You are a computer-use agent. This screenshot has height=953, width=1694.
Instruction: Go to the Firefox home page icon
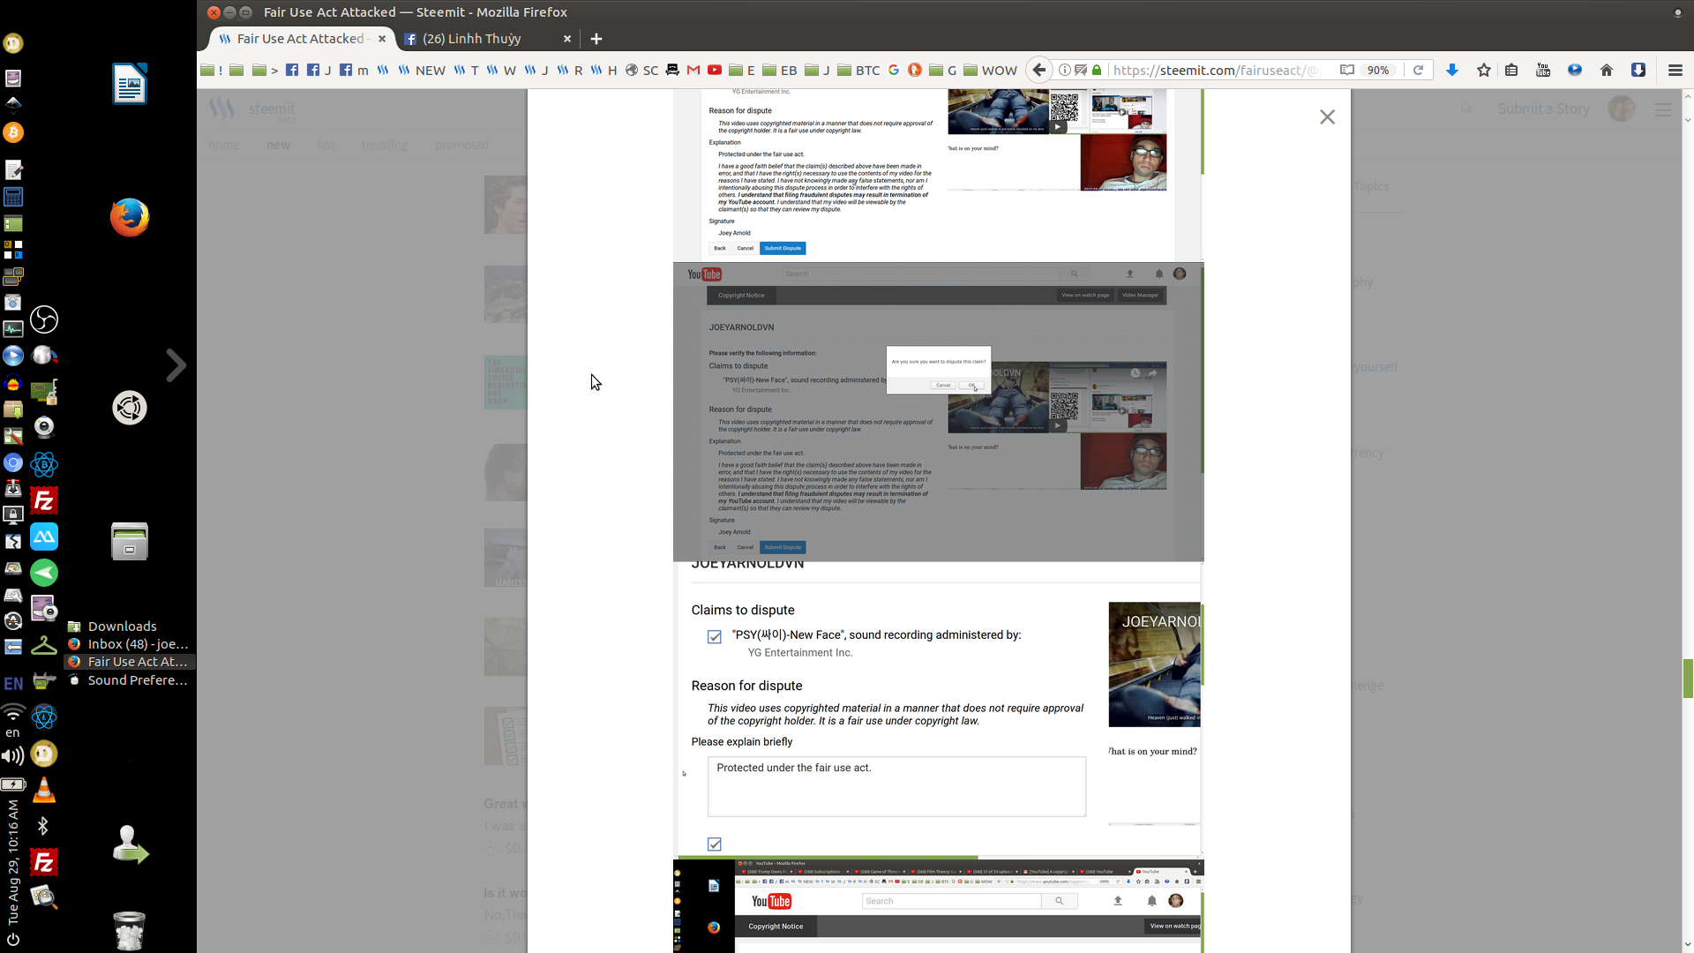tap(1607, 70)
